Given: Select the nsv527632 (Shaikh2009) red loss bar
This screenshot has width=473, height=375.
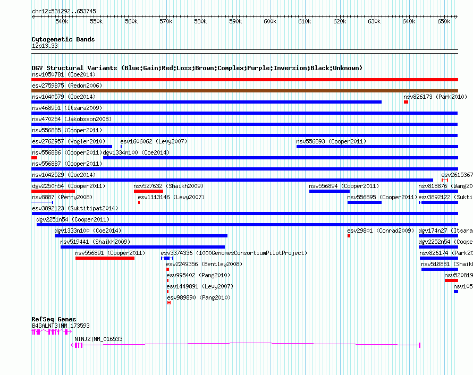Looking at the screenshot, I should click(x=148, y=191).
